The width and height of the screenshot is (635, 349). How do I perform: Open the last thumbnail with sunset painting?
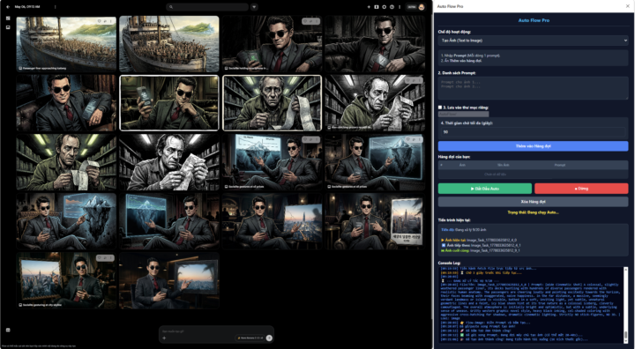(169, 280)
